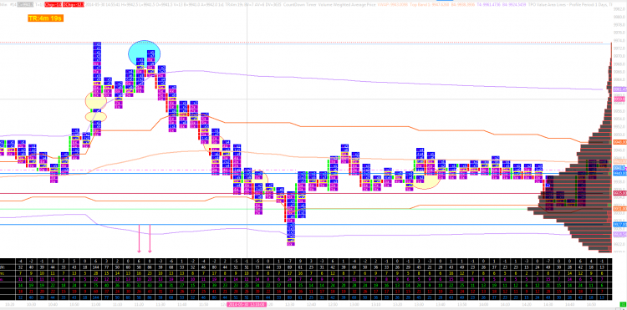Click the 144 volume cell in bottom table
The width and height of the screenshot is (627, 310).
pos(96,267)
